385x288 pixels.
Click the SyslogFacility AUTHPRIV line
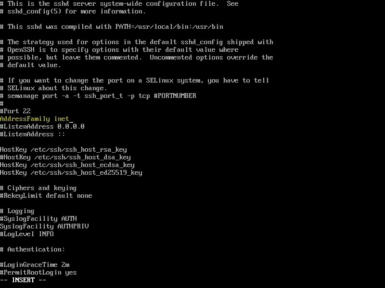point(44,226)
